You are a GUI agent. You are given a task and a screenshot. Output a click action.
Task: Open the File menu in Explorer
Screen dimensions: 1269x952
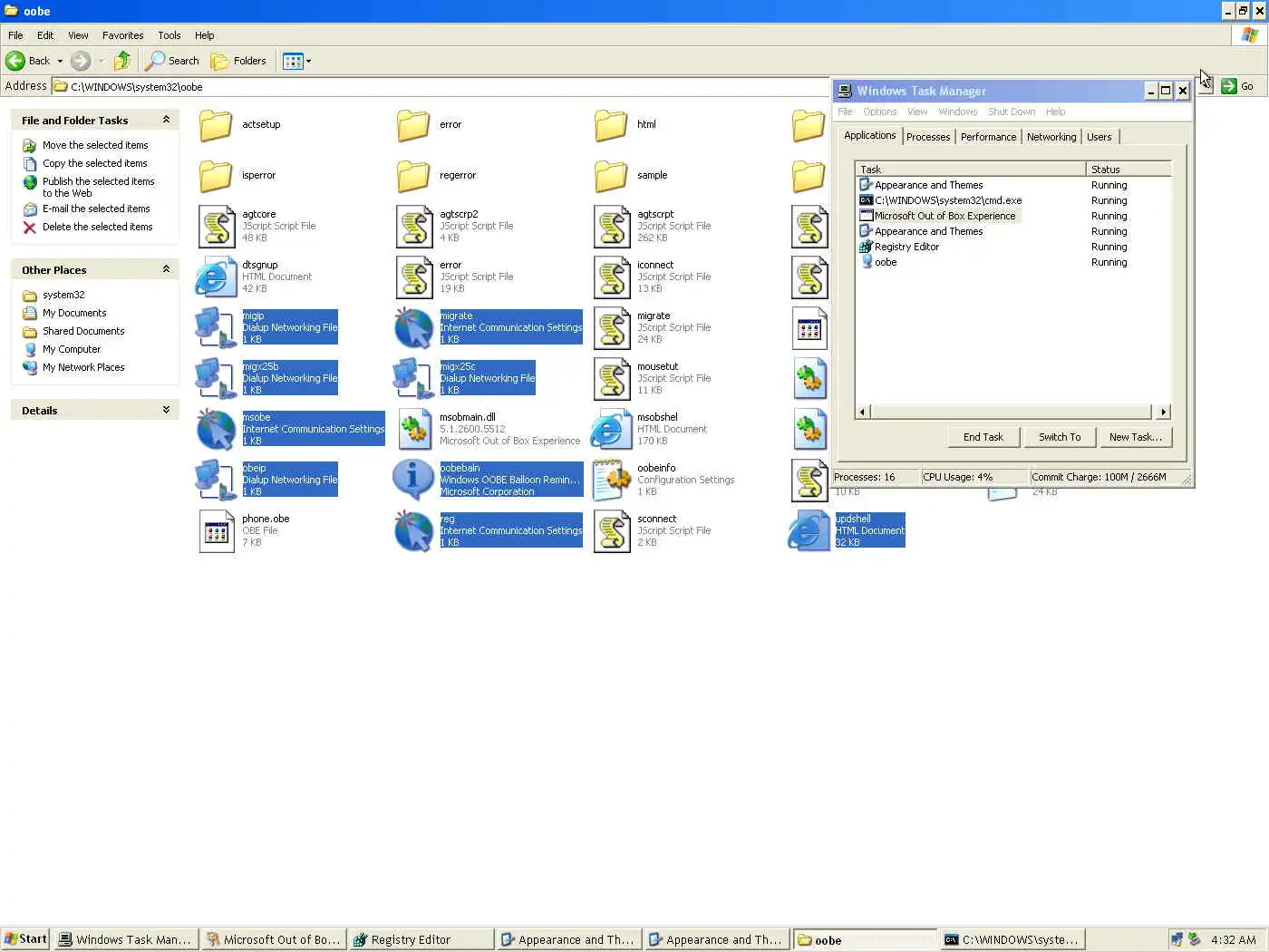coord(15,35)
